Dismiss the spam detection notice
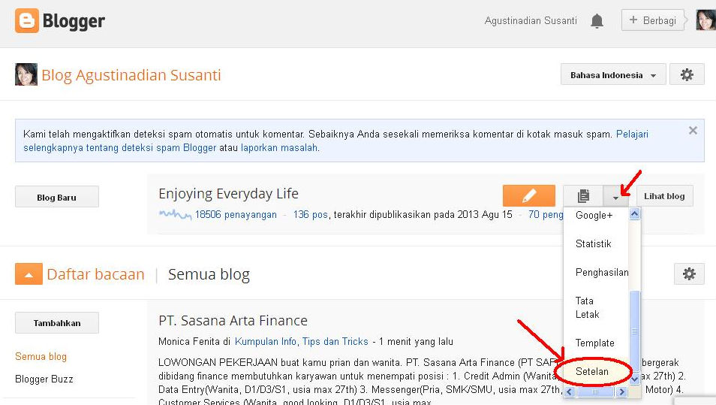 coord(693,131)
